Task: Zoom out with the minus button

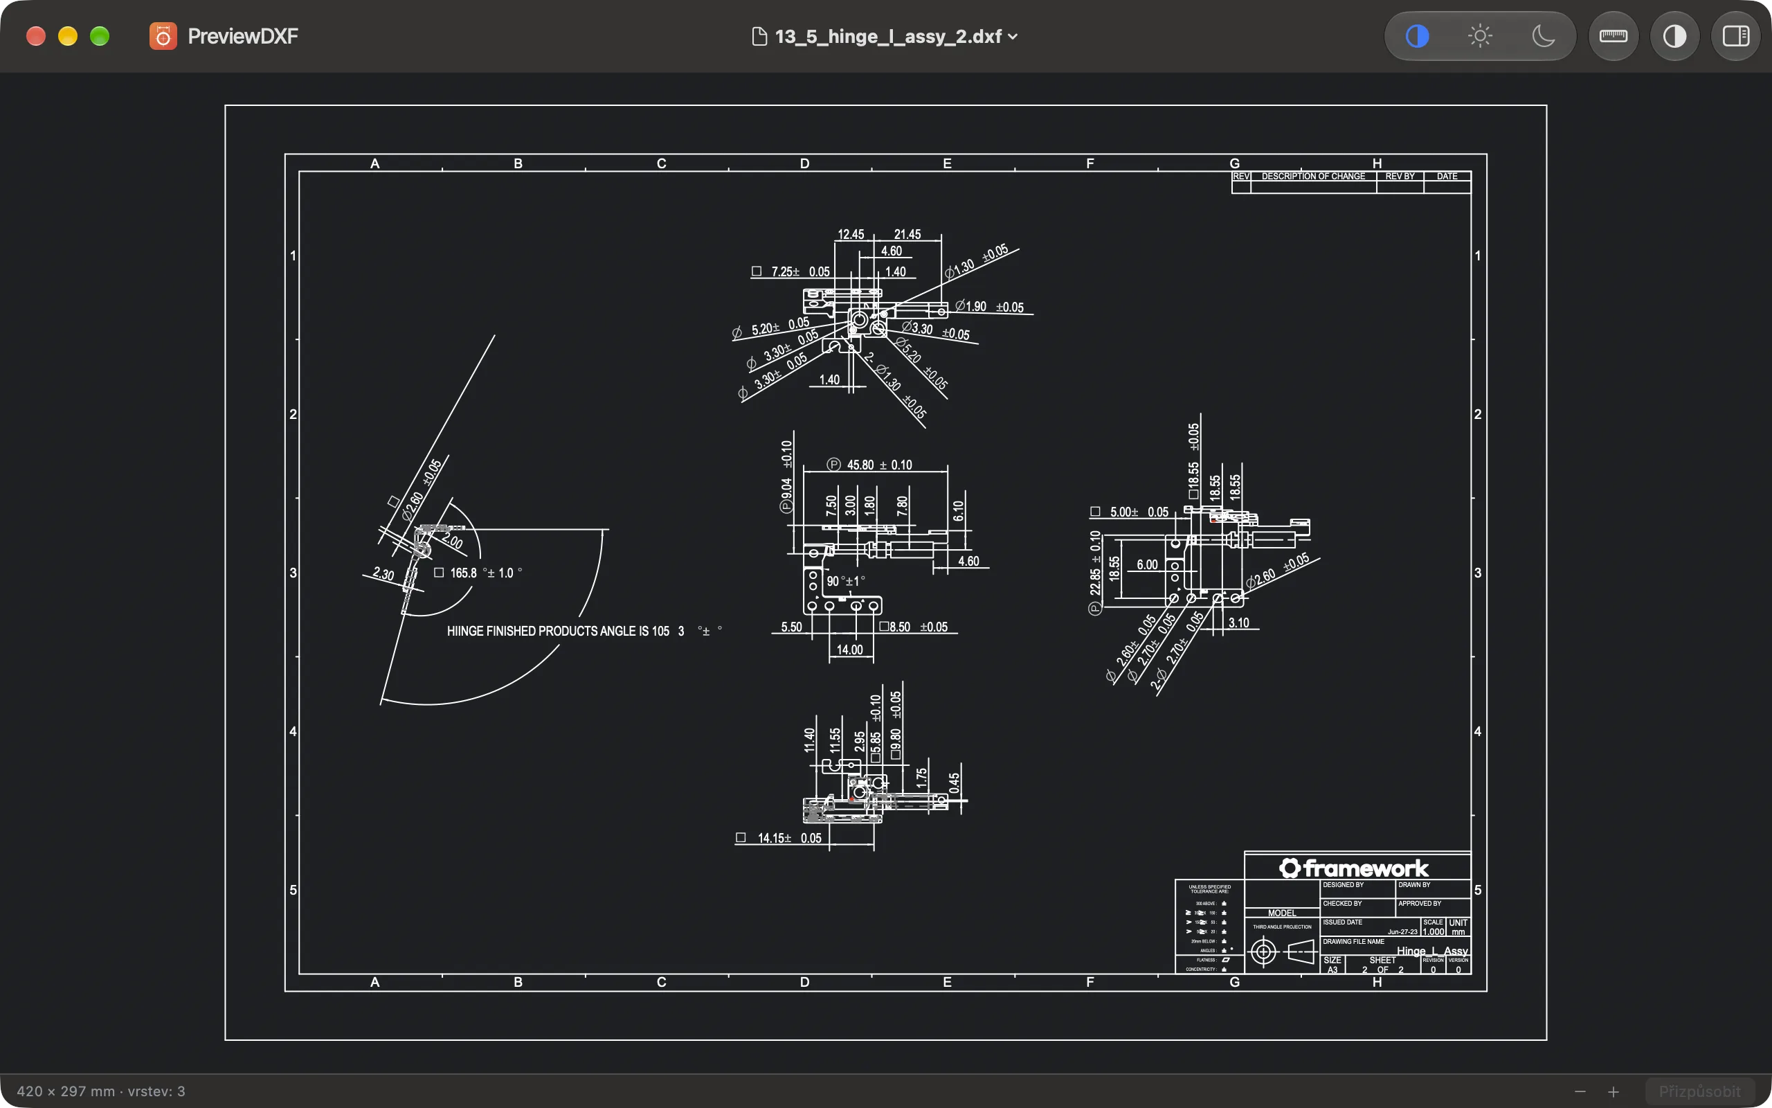Action: (1580, 1091)
